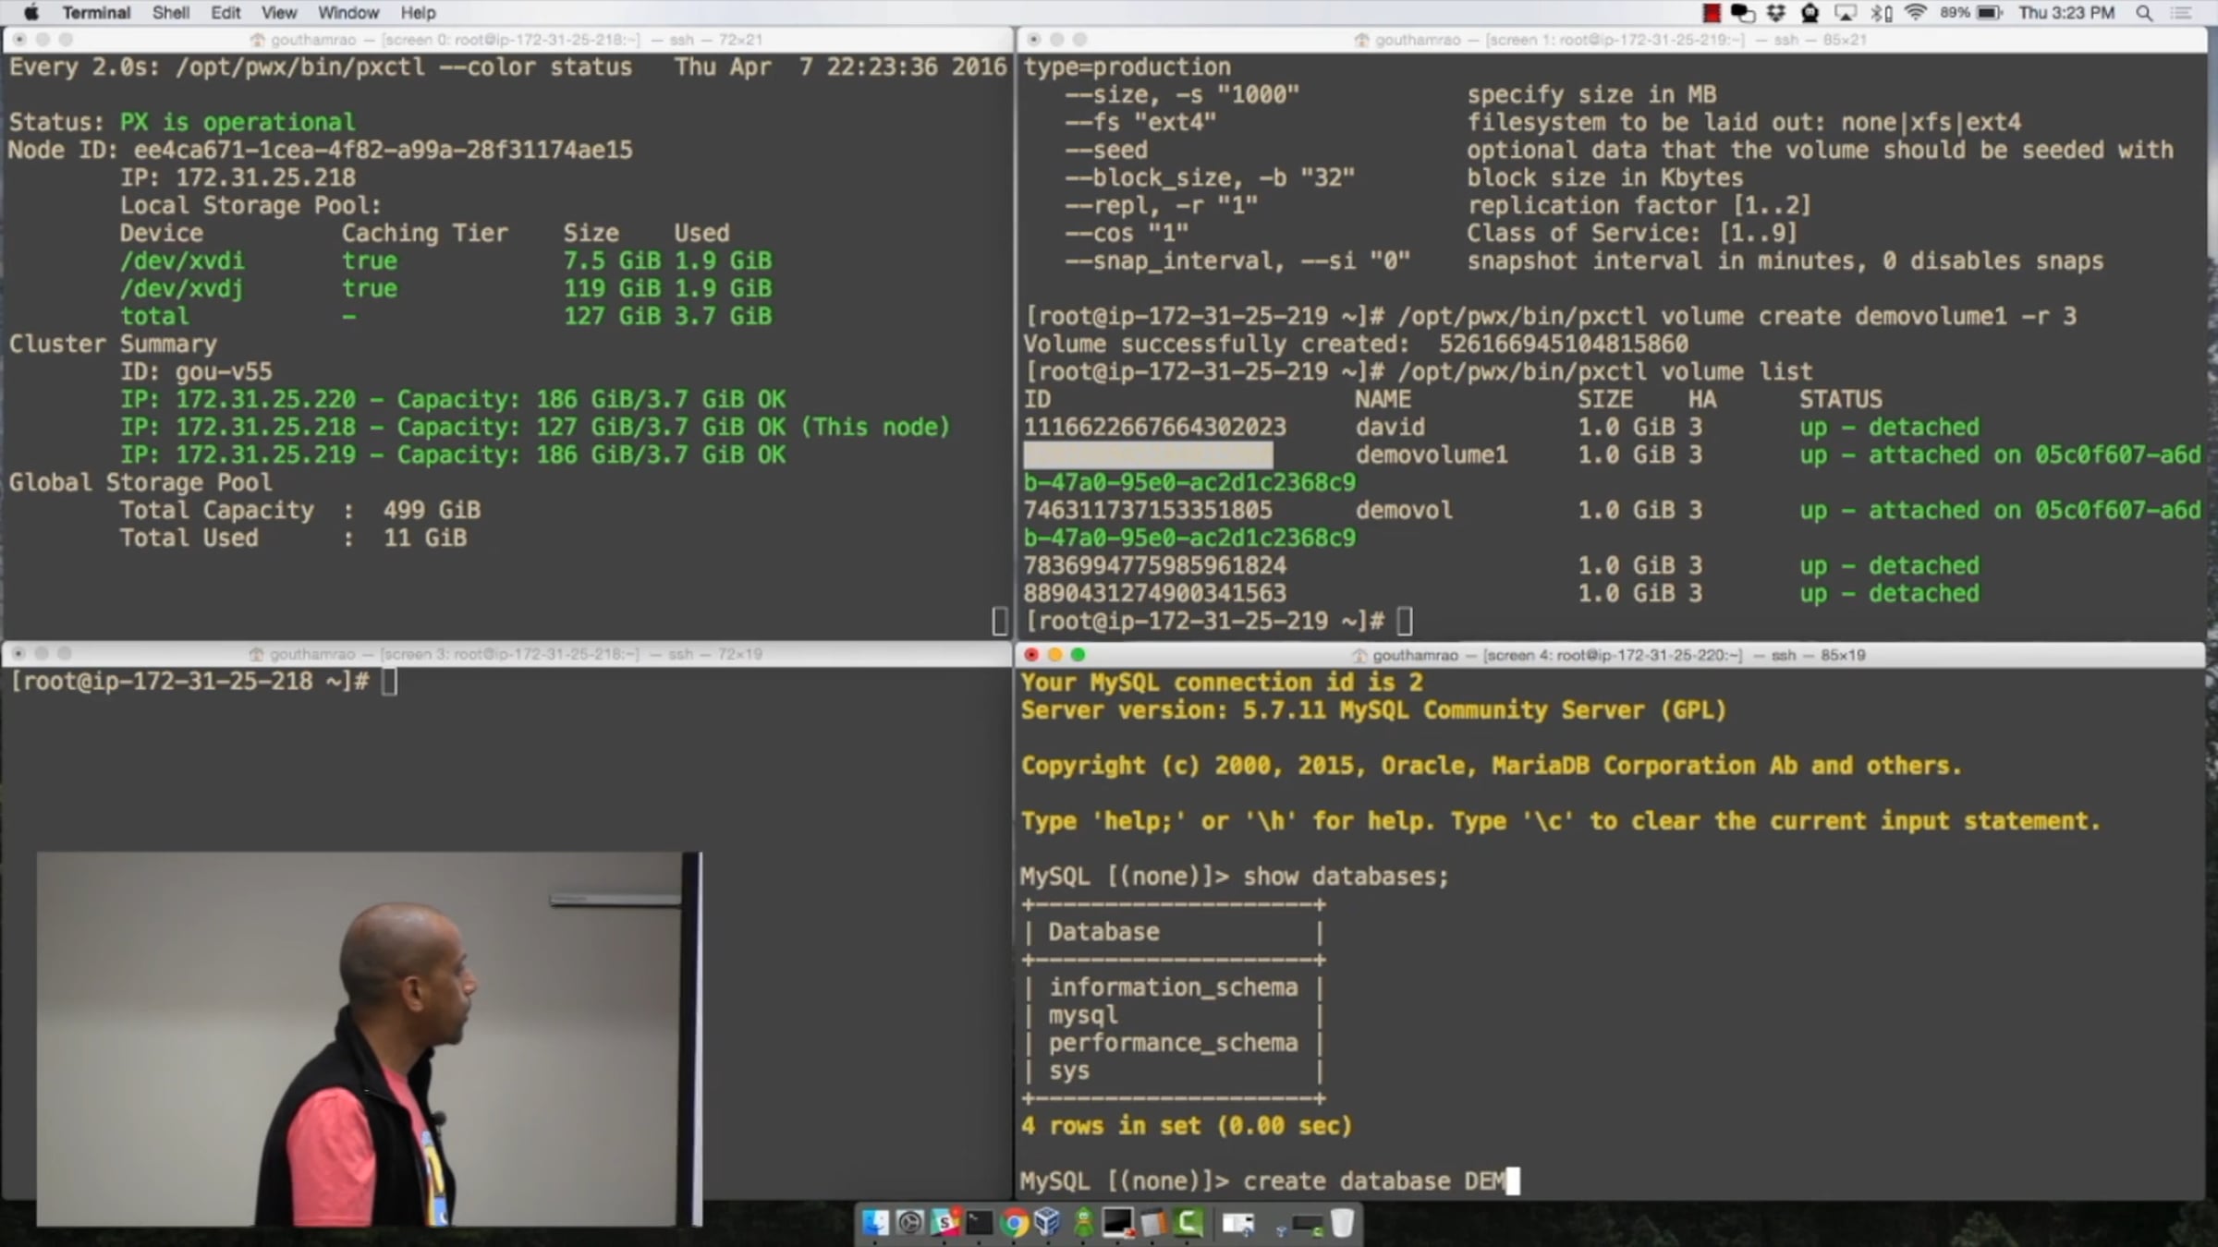Click the Dropbox menu bar icon
Screen dimensions: 2218x1247
1776,13
